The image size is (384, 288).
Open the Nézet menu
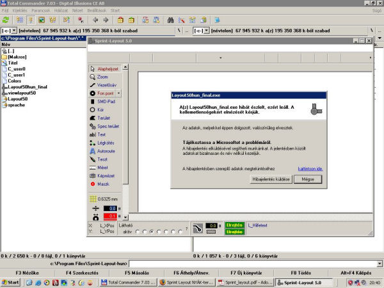point(77,10)
